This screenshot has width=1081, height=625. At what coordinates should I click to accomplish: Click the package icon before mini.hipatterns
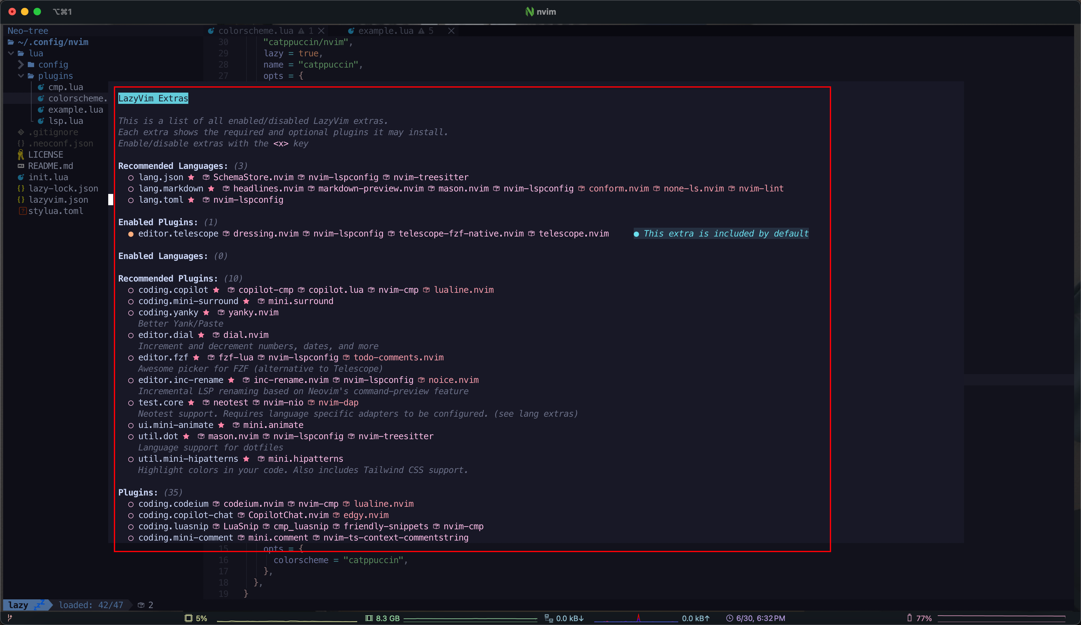tap(261, 459)
